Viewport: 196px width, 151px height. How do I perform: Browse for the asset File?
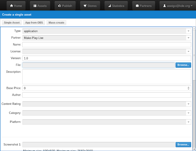click(x=183, y=65)
